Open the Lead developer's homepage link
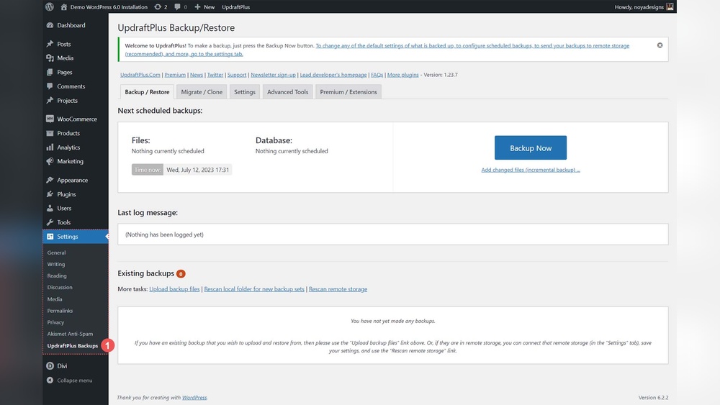 point(333,75)
